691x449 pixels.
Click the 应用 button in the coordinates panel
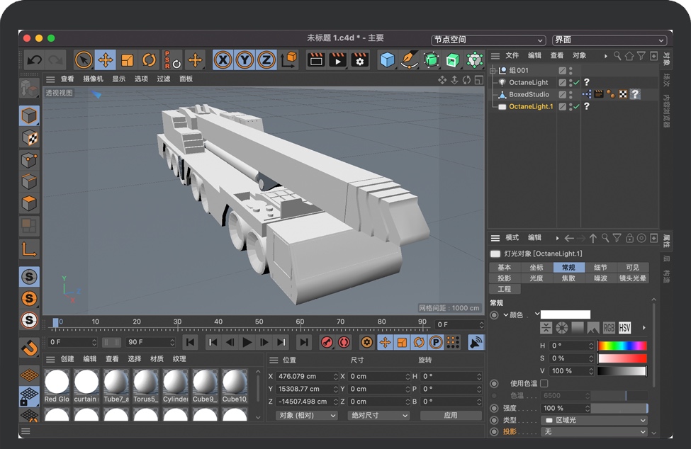(451, 416)
